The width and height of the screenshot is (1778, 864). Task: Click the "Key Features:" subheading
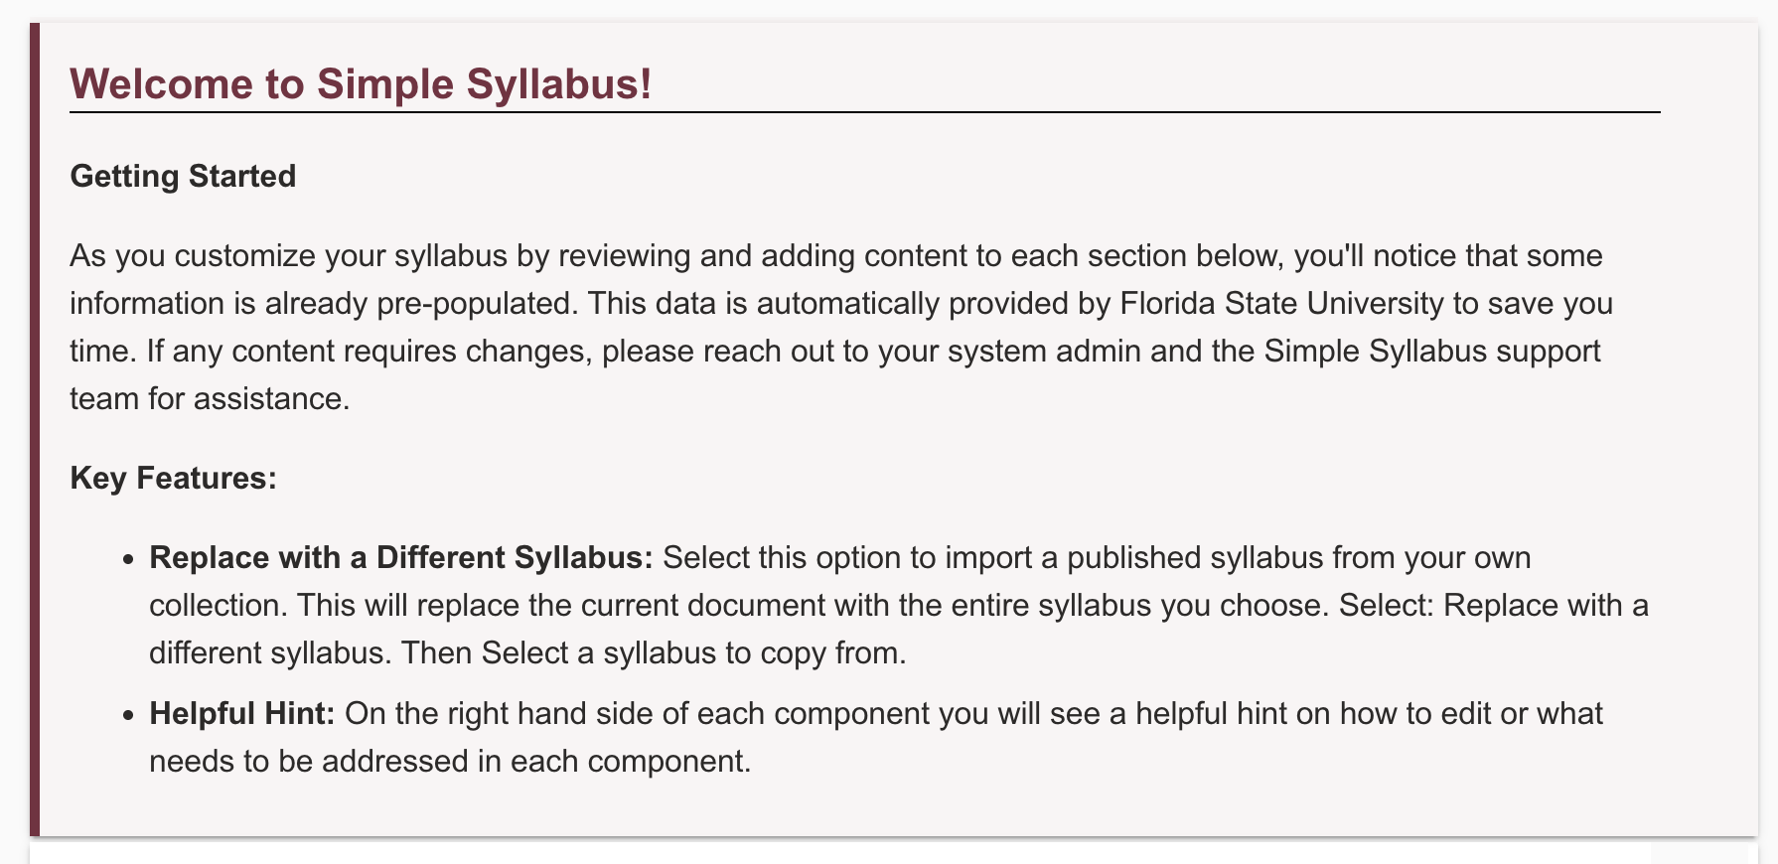(x=173, y=478)
